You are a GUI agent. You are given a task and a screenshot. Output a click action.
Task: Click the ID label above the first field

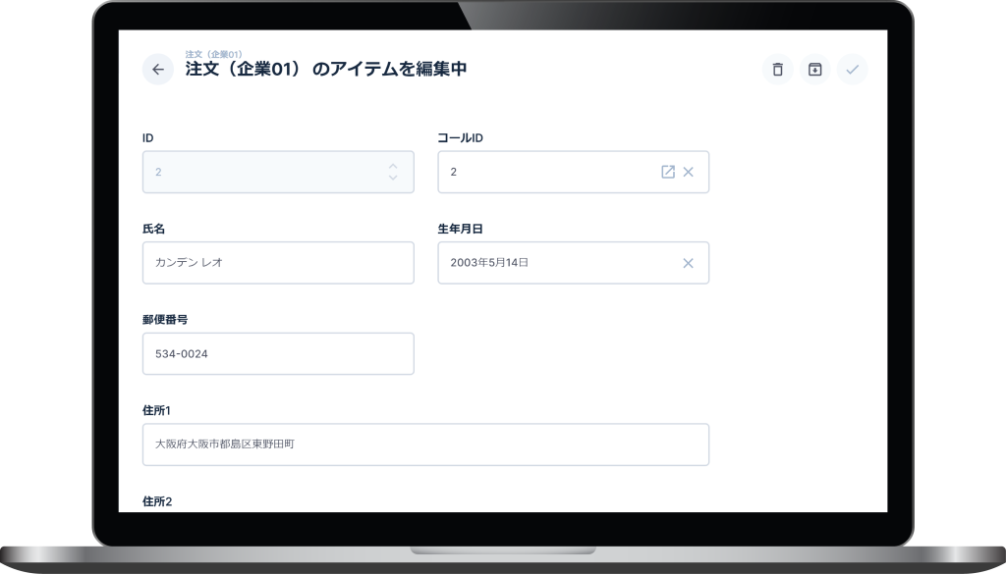point(147,137)
